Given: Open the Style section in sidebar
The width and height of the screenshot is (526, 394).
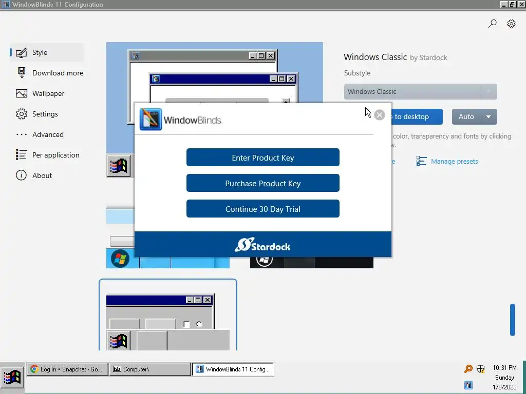Looking at the screenshot, I should coord(47,53).
